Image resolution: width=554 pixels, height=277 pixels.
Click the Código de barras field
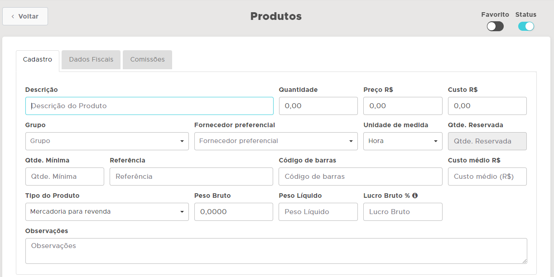[360, 177]
